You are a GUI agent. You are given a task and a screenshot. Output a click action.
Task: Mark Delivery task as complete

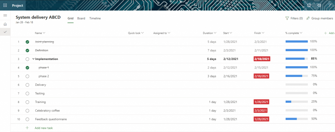coord(27,85)
